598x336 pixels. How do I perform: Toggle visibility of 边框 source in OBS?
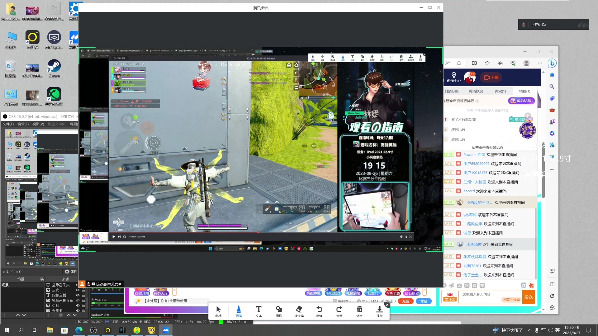point(78,306)
